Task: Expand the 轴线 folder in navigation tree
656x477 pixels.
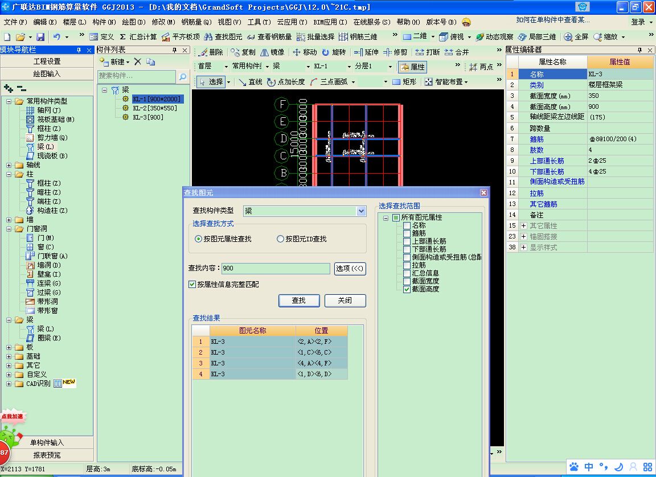Action: (9, 165)
